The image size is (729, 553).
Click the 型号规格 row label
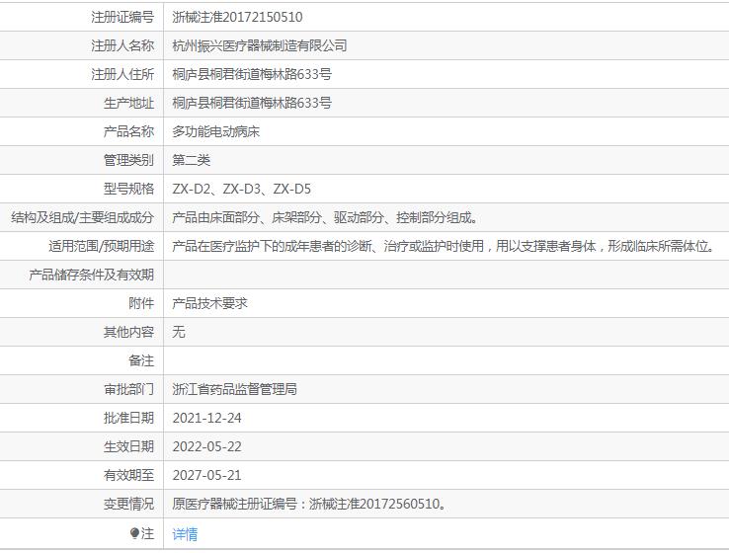[128, 190]
